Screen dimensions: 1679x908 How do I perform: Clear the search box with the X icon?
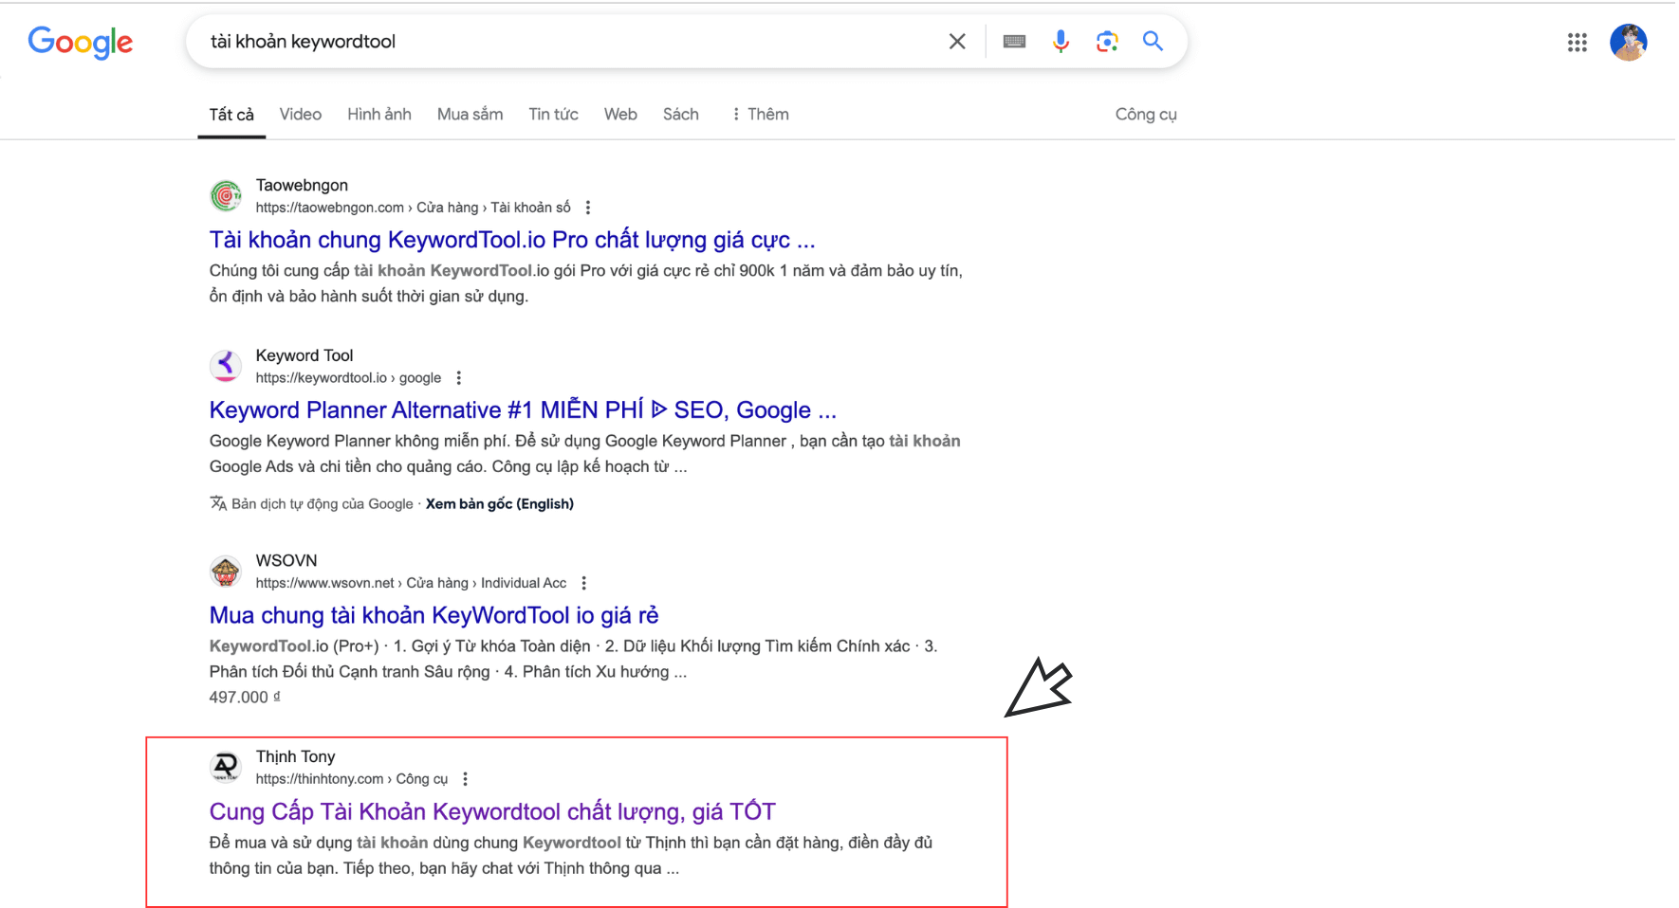click(x=957, y=42)
